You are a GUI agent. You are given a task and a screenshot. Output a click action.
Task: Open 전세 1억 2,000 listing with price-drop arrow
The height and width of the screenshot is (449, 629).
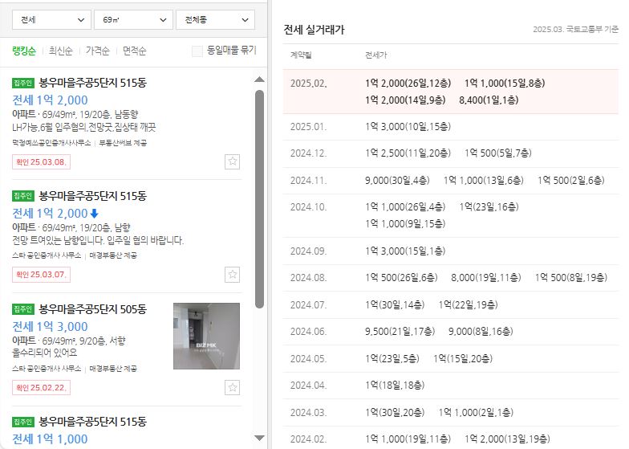tap(50, 214)
